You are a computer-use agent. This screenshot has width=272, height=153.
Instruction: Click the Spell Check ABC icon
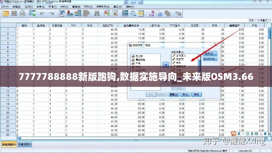pos(178,13)
